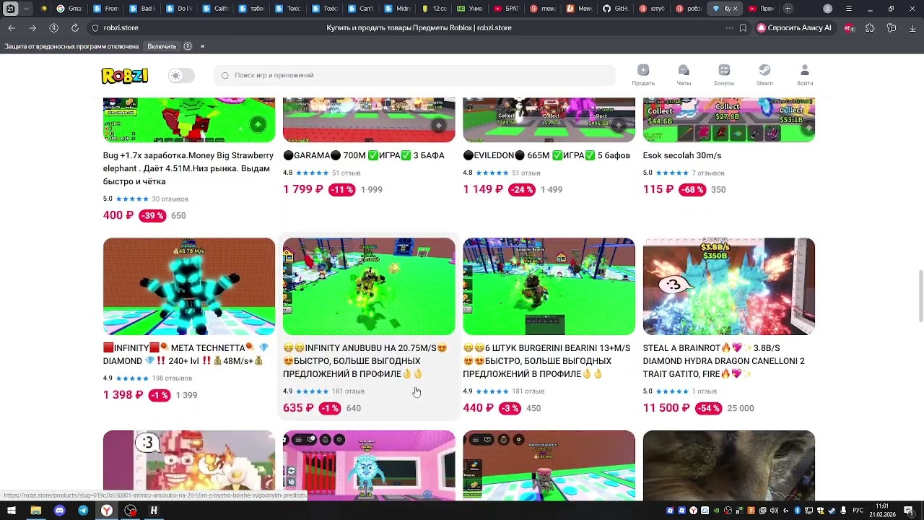924x520 pixels.
Task: Open Discord from the taskbar
Action: [59, 511]
